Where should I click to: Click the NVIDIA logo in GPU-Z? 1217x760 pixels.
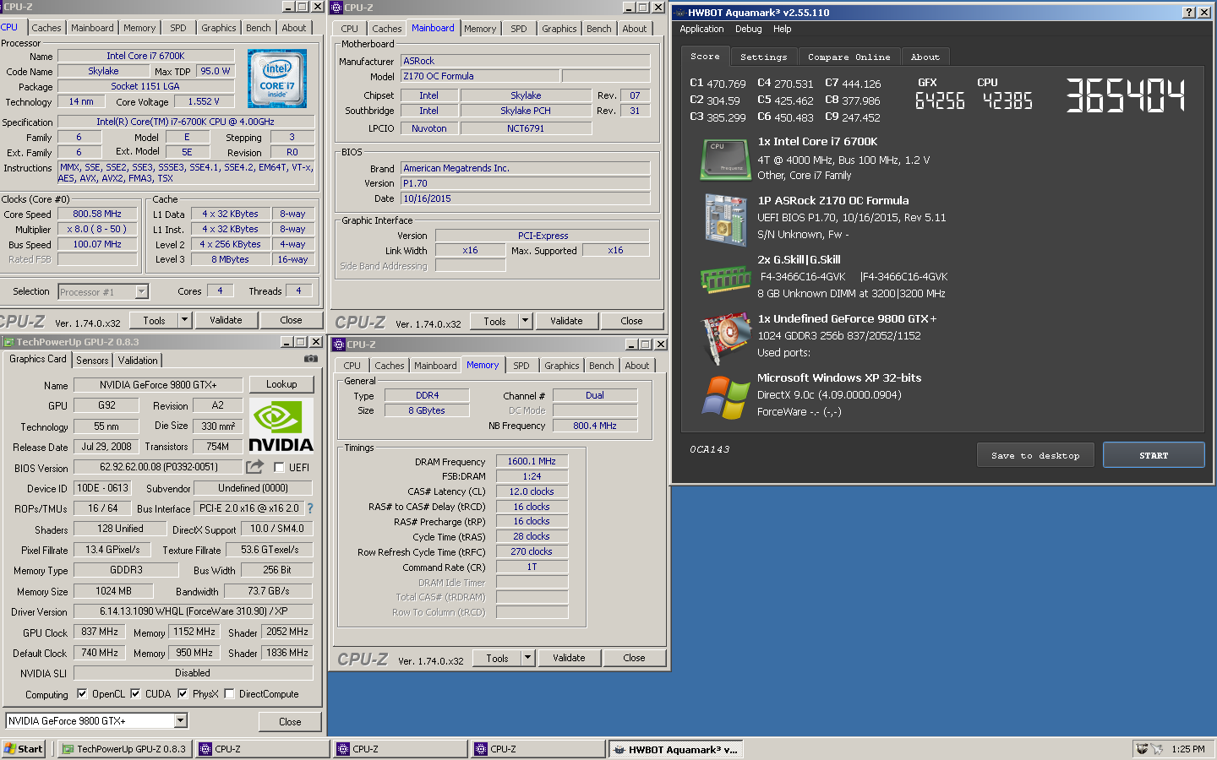(x=281, y=426)
